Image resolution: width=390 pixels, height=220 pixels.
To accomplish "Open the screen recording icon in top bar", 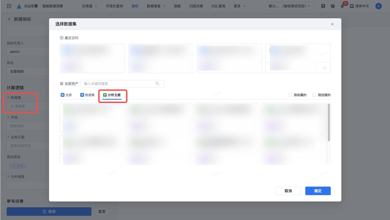I will point(323,6).
